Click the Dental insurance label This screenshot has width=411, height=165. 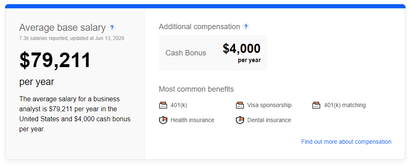pyautogui.click(x=269, y=120)
